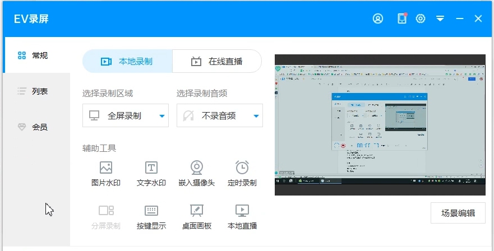Click the EV录屏 title text
The height and width of the screenshot is (251, 494).
[31, 19]
